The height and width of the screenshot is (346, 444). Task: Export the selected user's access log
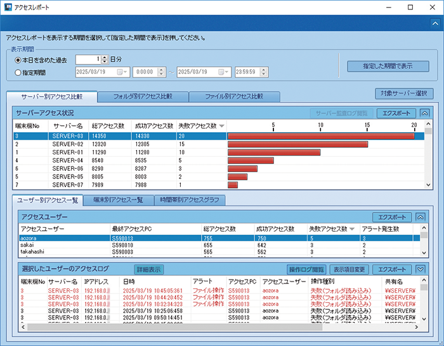[392, 269]
